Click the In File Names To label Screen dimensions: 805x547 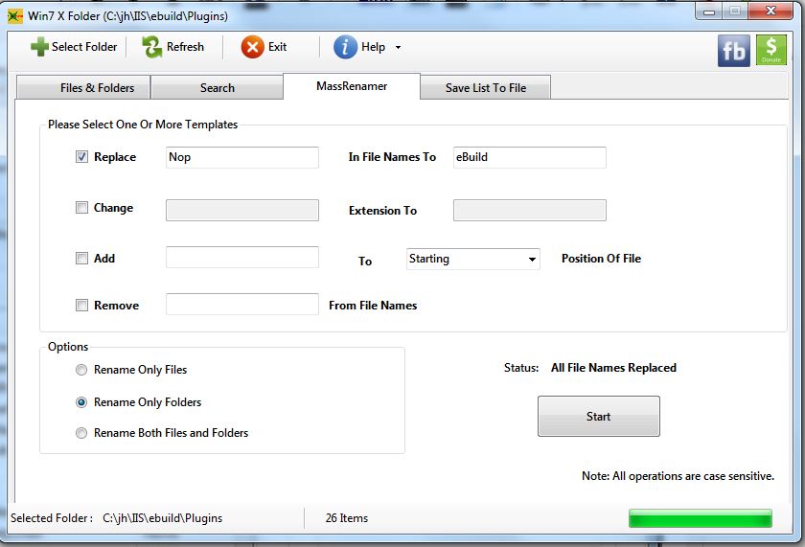click(392, 157)
